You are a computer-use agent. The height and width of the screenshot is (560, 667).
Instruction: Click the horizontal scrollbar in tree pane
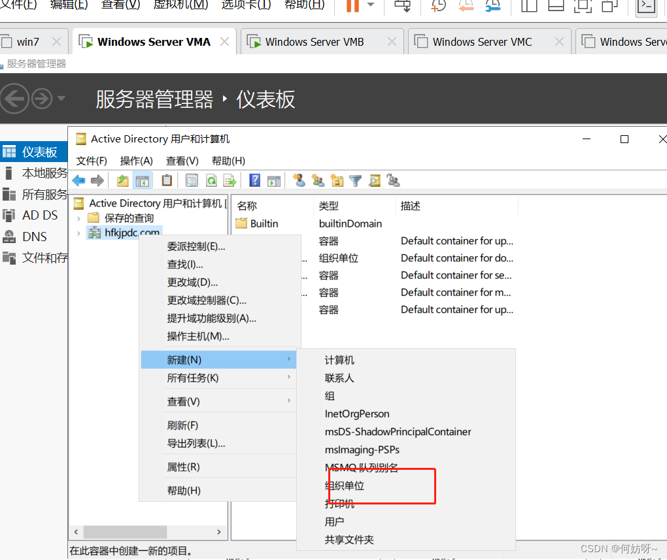(x=124, y=533)
